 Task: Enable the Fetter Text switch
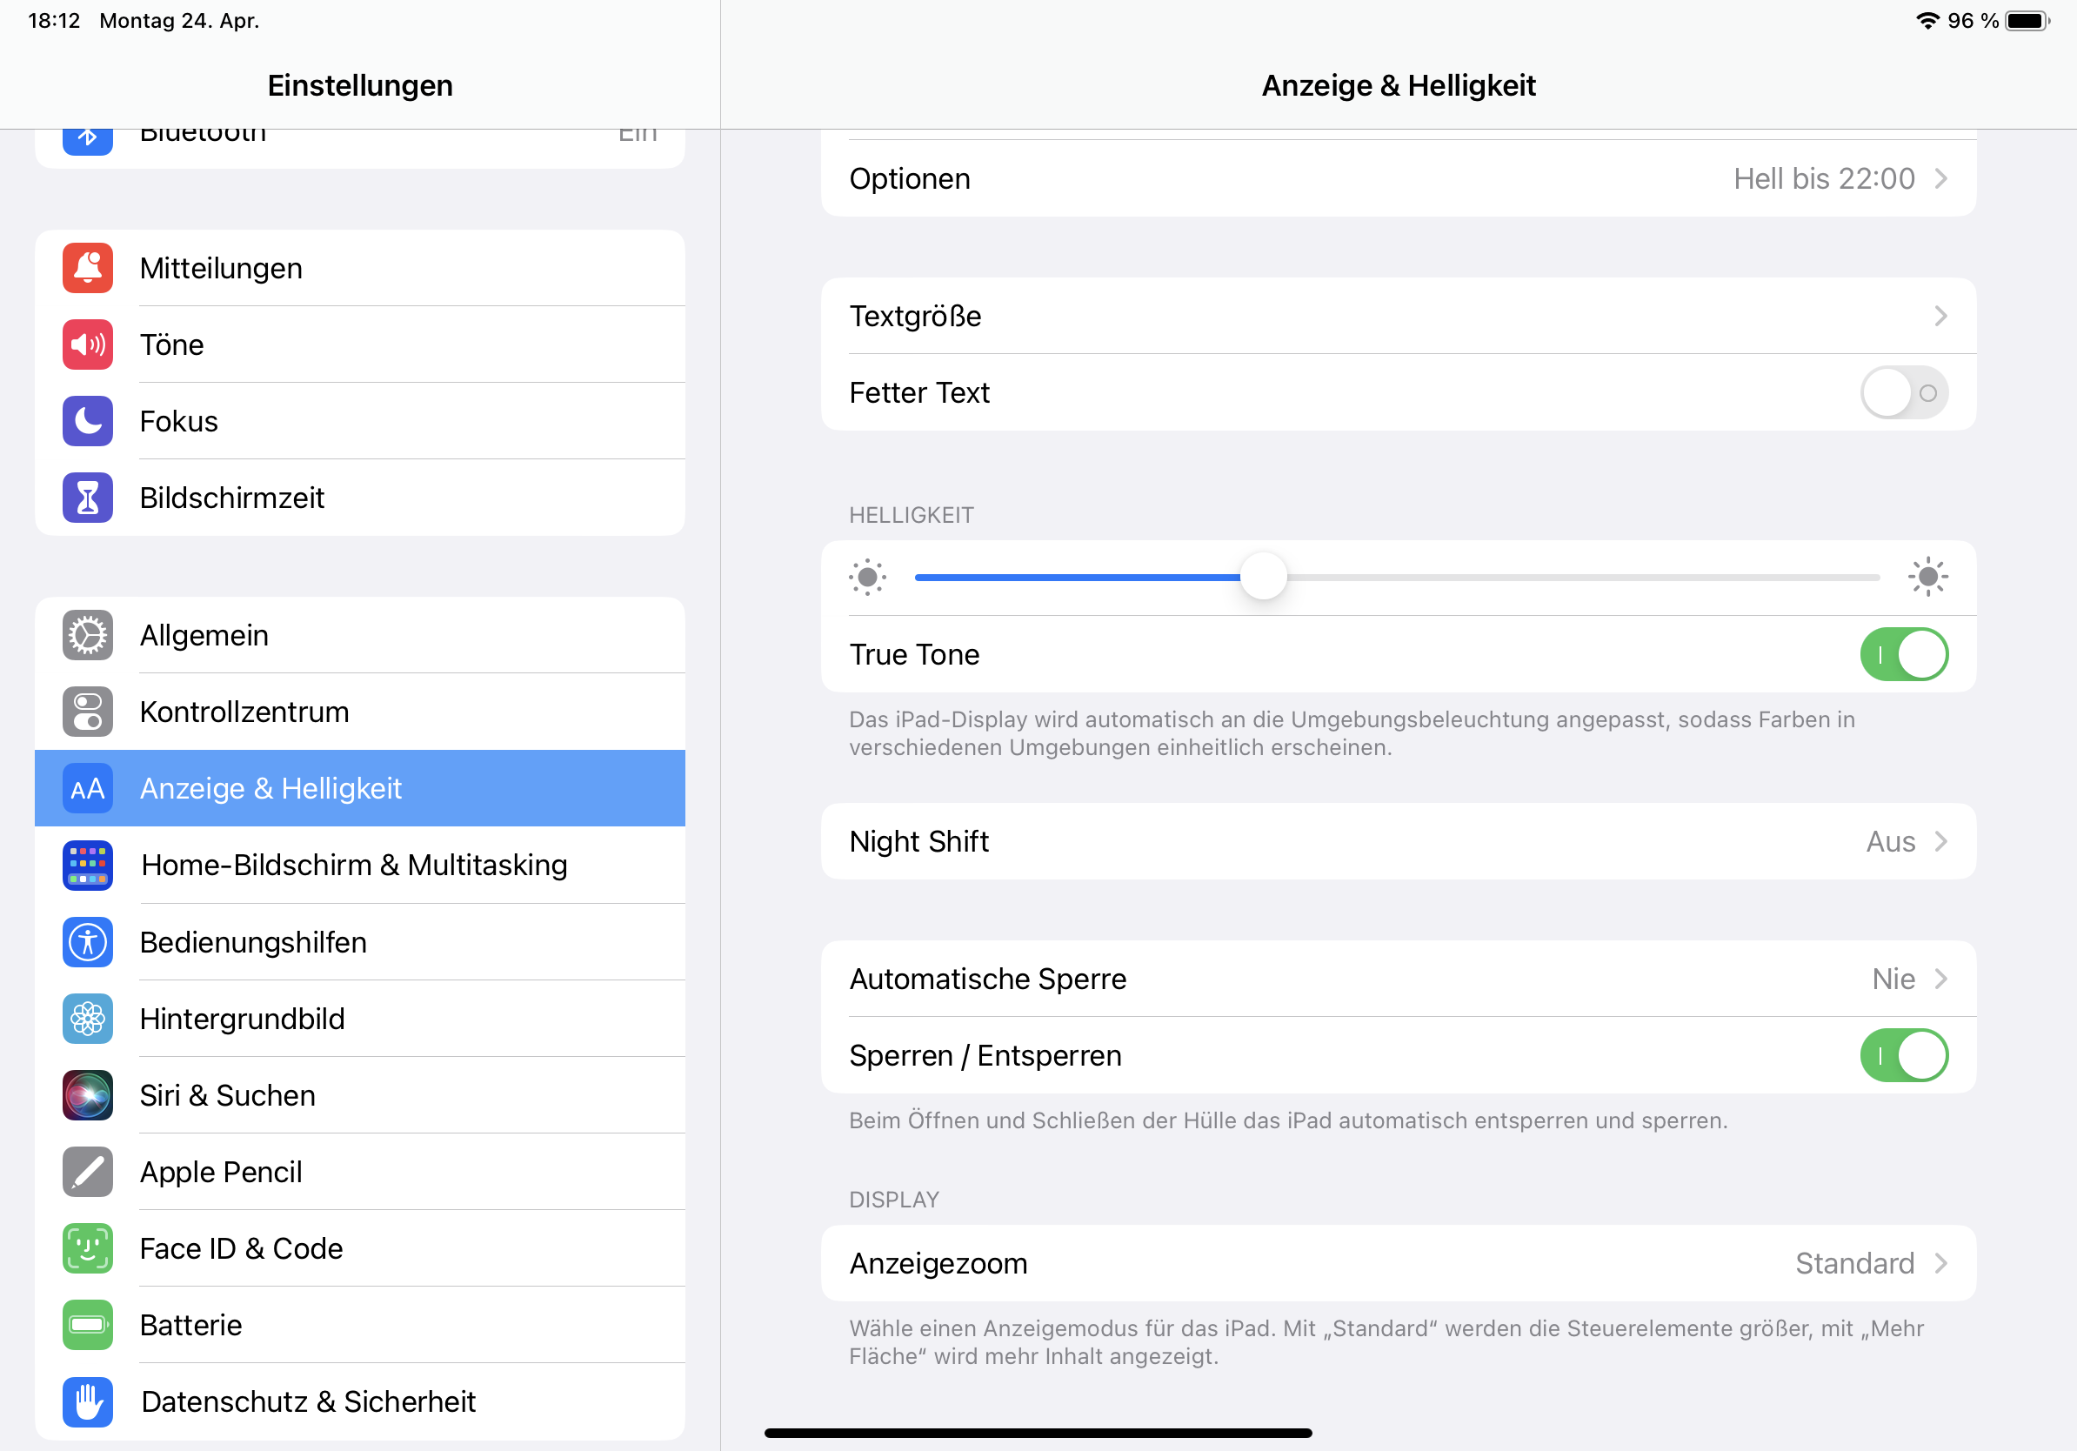(x=1903, y=392)
